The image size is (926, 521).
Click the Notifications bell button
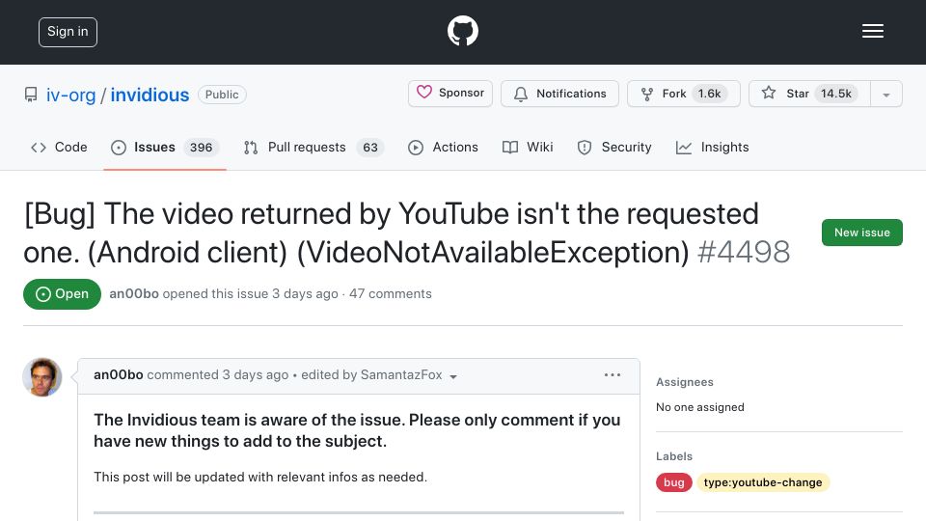(559, 94)
